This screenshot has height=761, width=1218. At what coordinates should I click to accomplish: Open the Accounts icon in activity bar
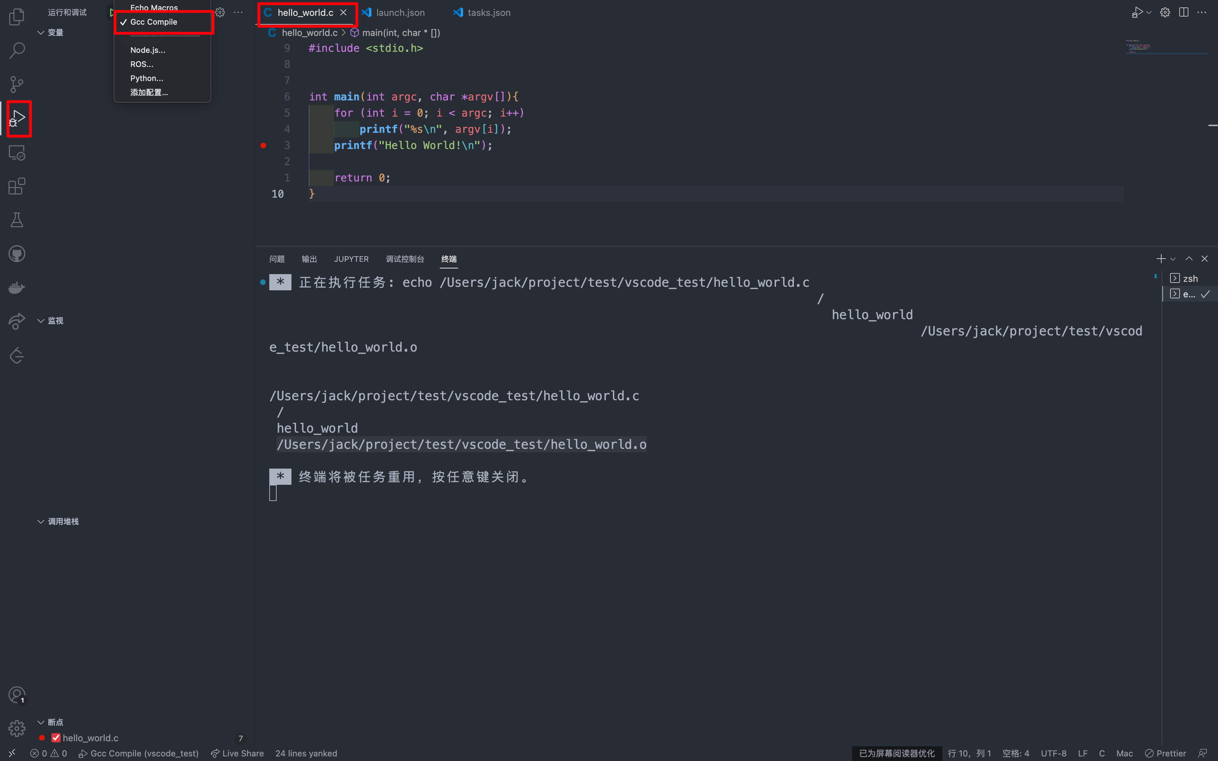(17, 695)
